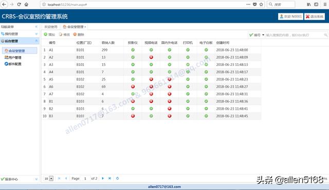Click red 国内外电话 status icon in row B2
The image size is (329, 190).
pos(170,109)
